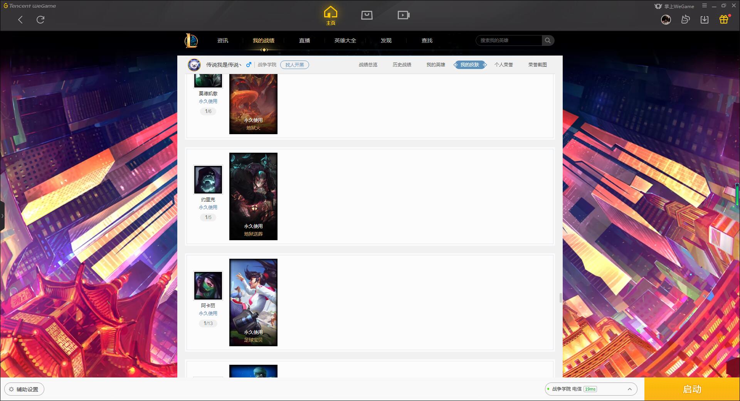Click the player profile avatar
This screenshot has width=740, height=401.
pyautogui.click(x=194, y=65)
